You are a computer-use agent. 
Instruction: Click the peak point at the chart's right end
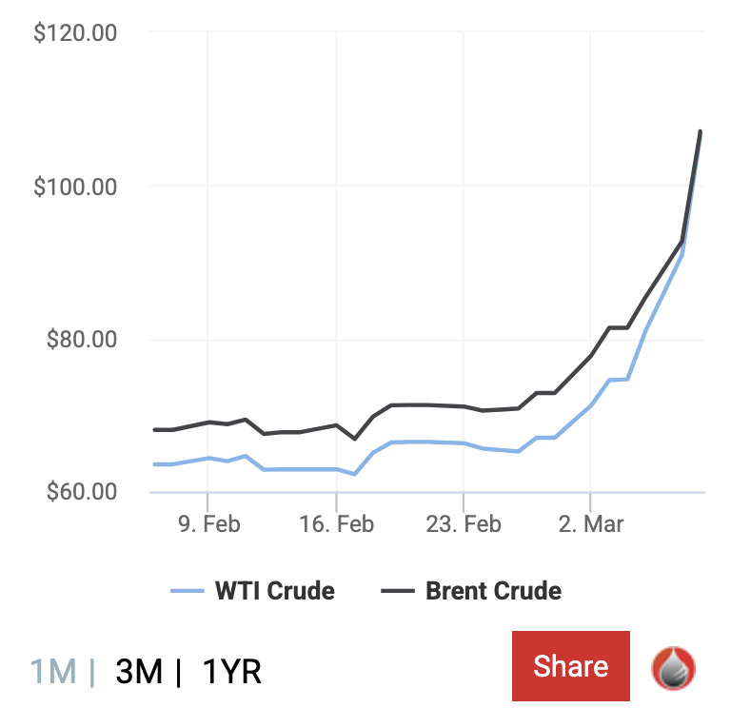click(x=701, y=131)
